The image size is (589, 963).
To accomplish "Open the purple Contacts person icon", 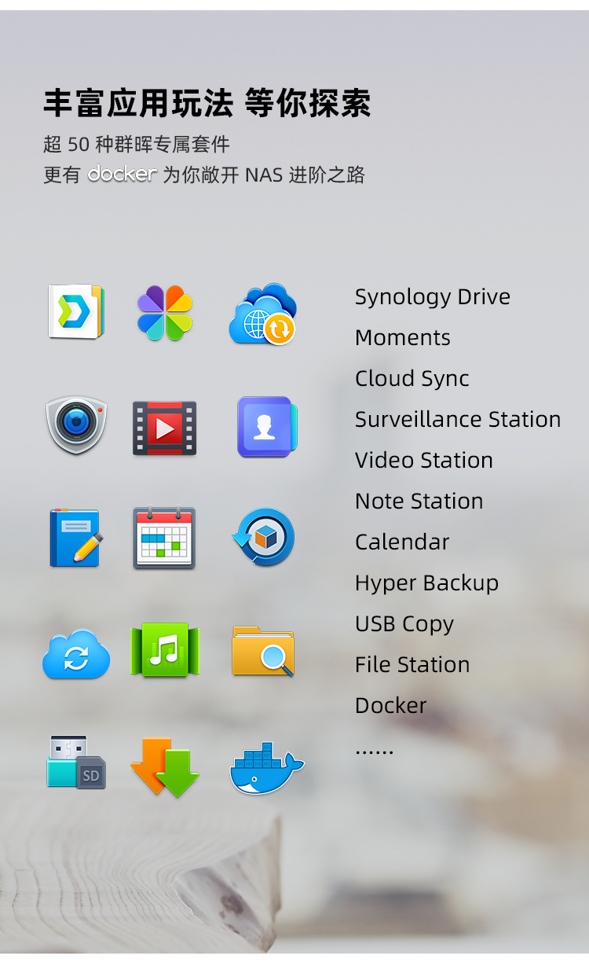I will [267, 427].
